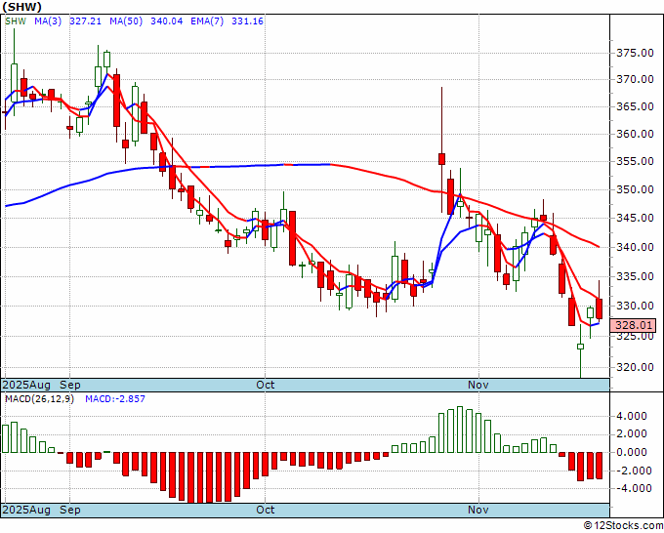Screen dimensions: 664x533
Task: Click the 340.00 price axis label
Action: click(635, 247)
